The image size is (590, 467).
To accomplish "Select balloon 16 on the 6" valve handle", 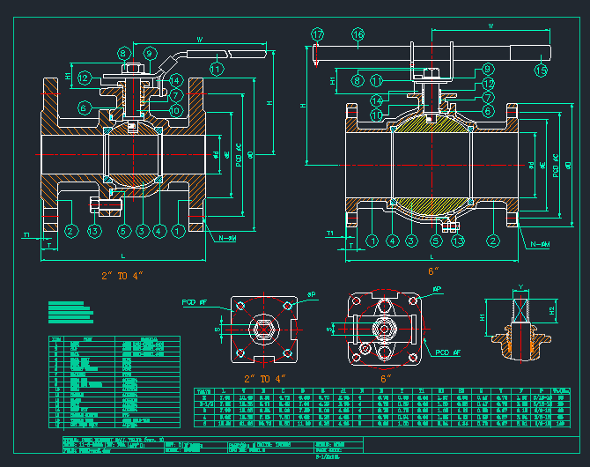I will 358,34.
